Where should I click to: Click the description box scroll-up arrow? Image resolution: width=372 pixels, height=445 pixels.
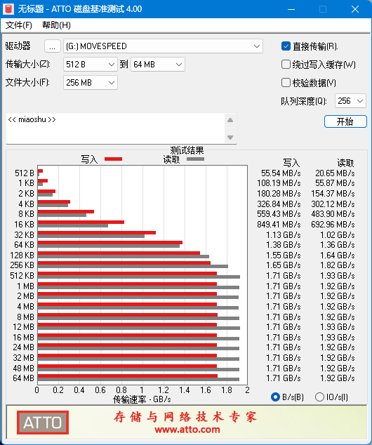click(230, 120)
